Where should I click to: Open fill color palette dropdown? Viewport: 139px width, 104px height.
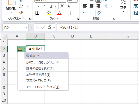[x=54, y=13]
